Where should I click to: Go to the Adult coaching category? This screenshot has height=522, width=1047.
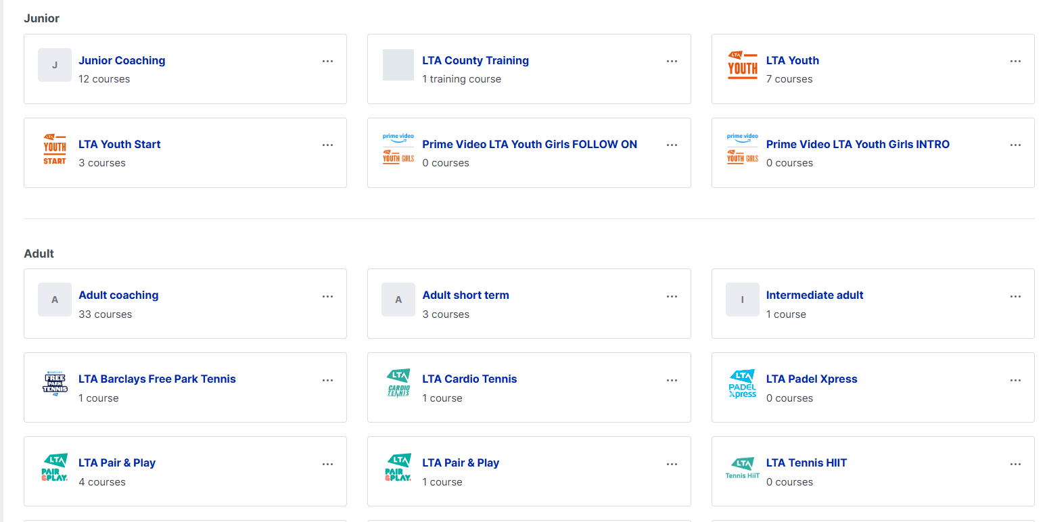click(x=118, y=295)
